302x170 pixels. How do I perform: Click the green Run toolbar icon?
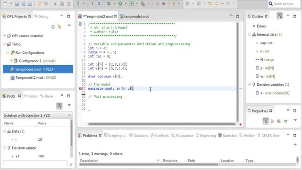coord(120,4)
